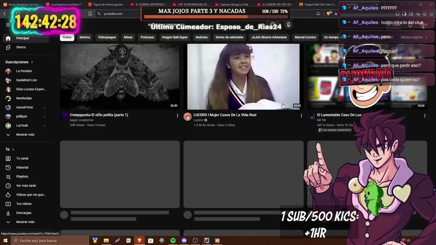Expand Suscripciones section chevron
Image resolution: width=436 pixels, height=245 pixels.
point(32,62)
